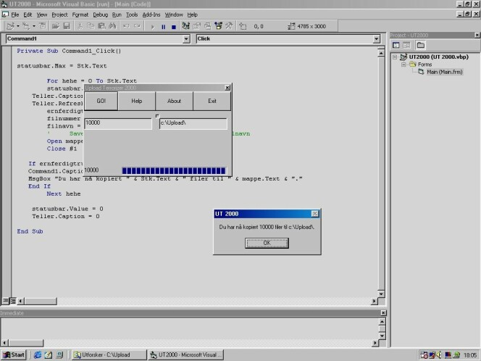Switch to Utforsker C:\Upload taskbar button
481x361 pixels.
(109, 355)
